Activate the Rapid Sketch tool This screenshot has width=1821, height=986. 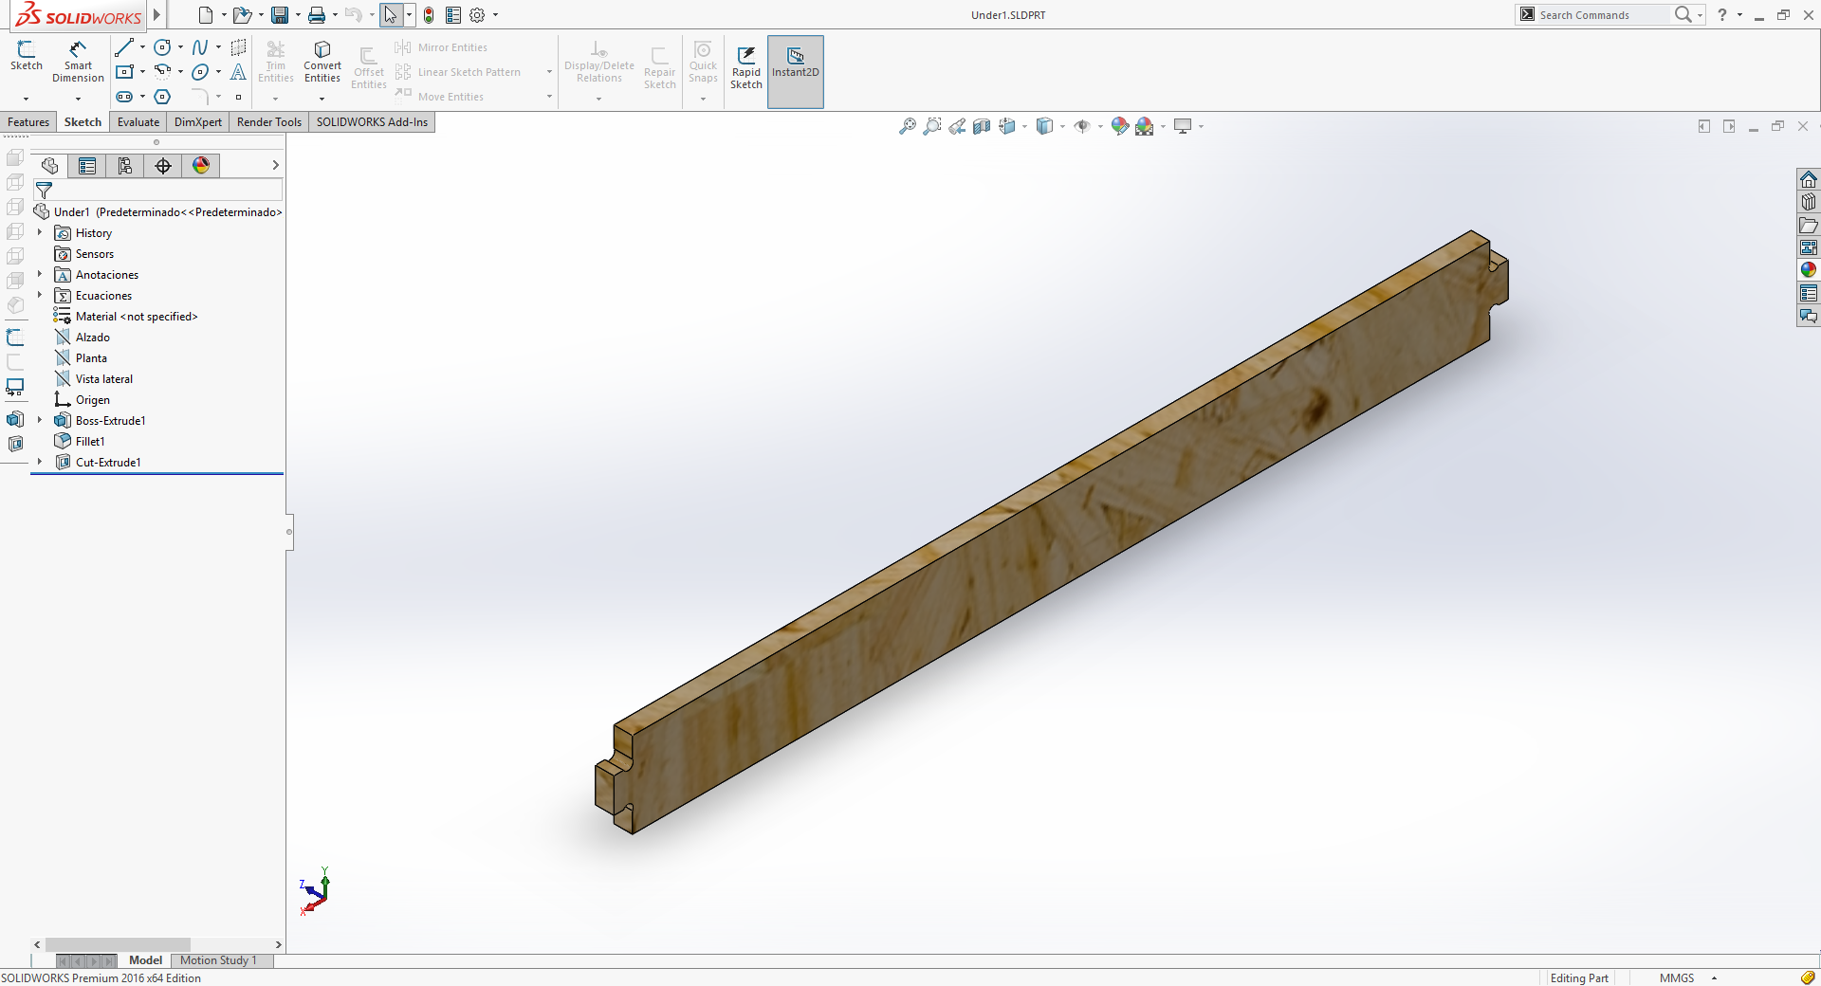(x=746, y=66)
